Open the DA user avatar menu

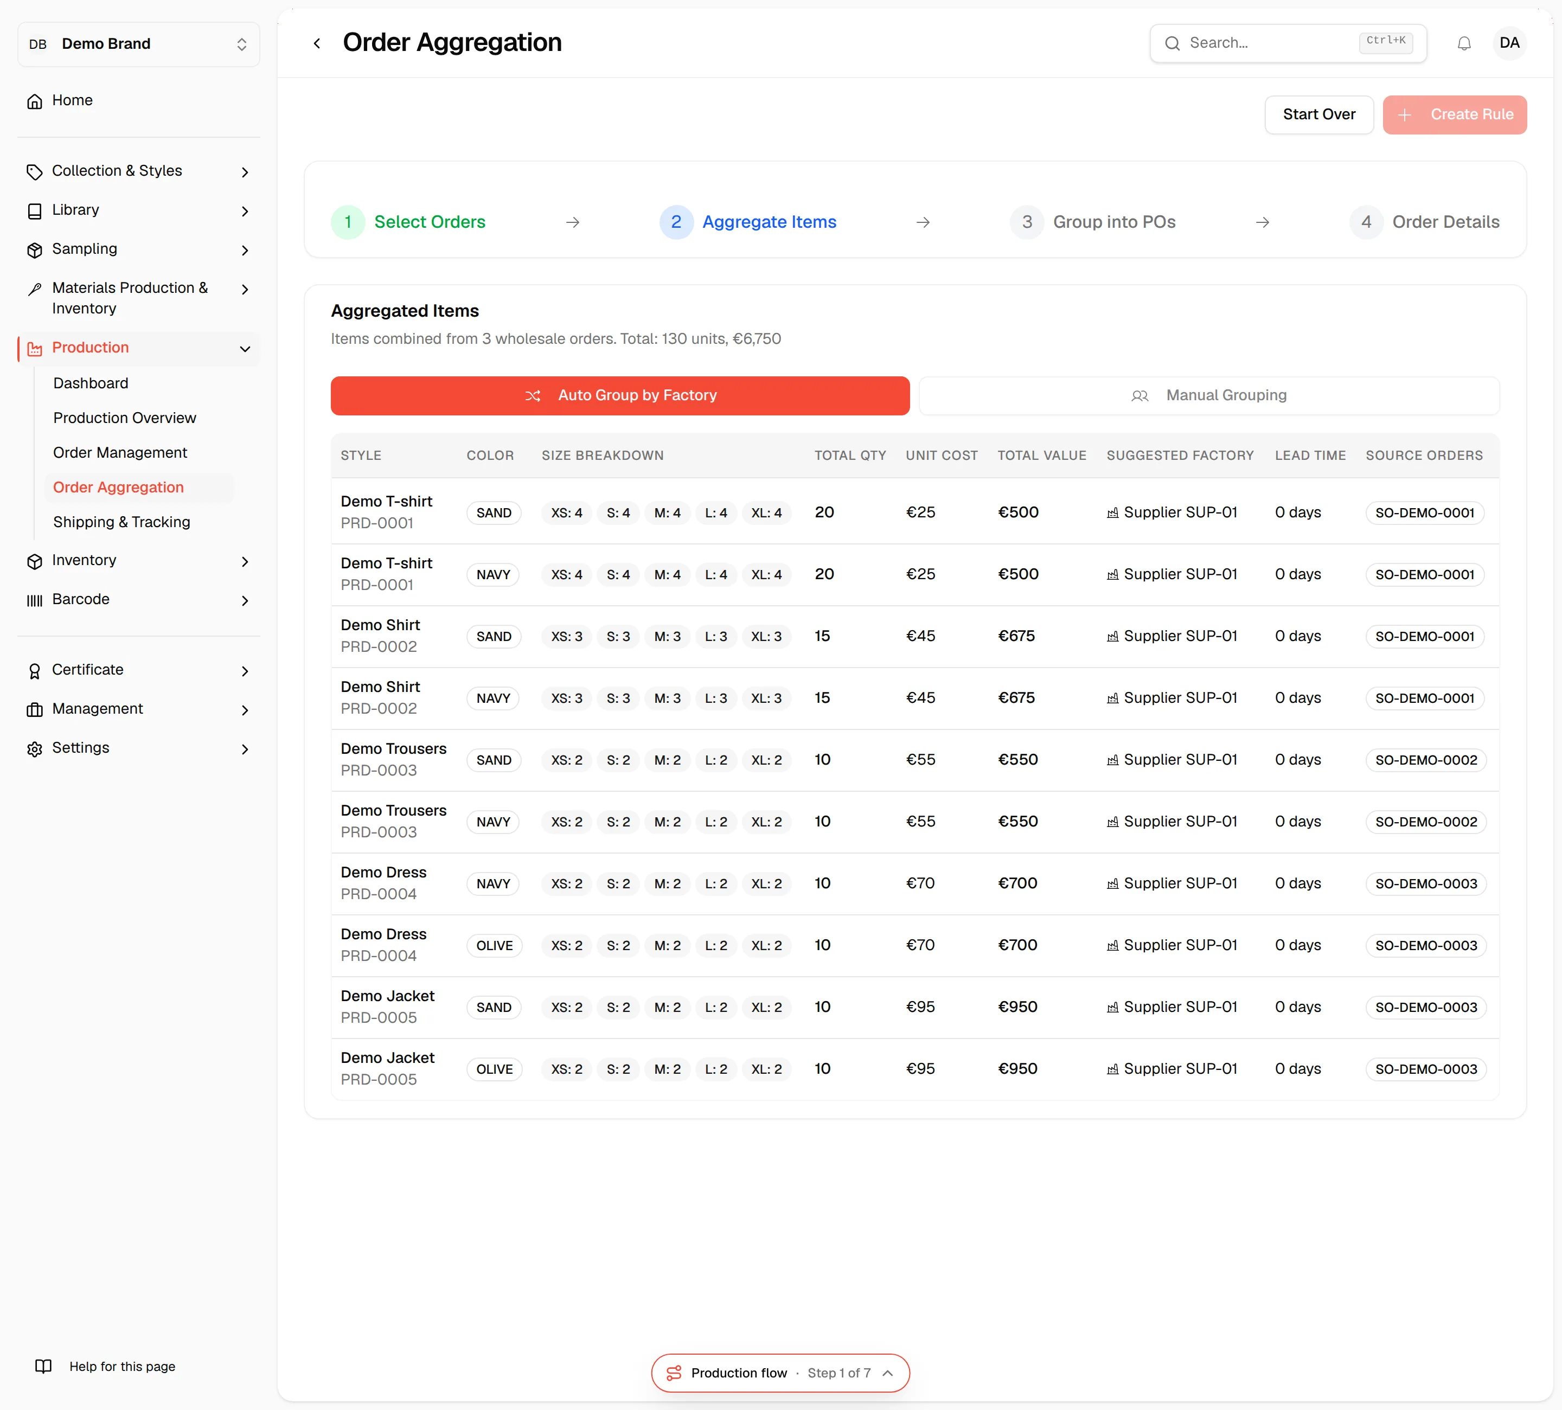pos(1508,43)
